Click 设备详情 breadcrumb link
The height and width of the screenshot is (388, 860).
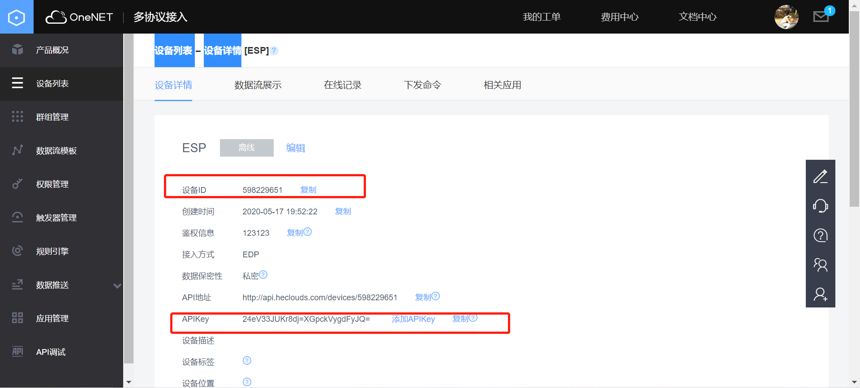pyautogui.click(x=223, y=51)
